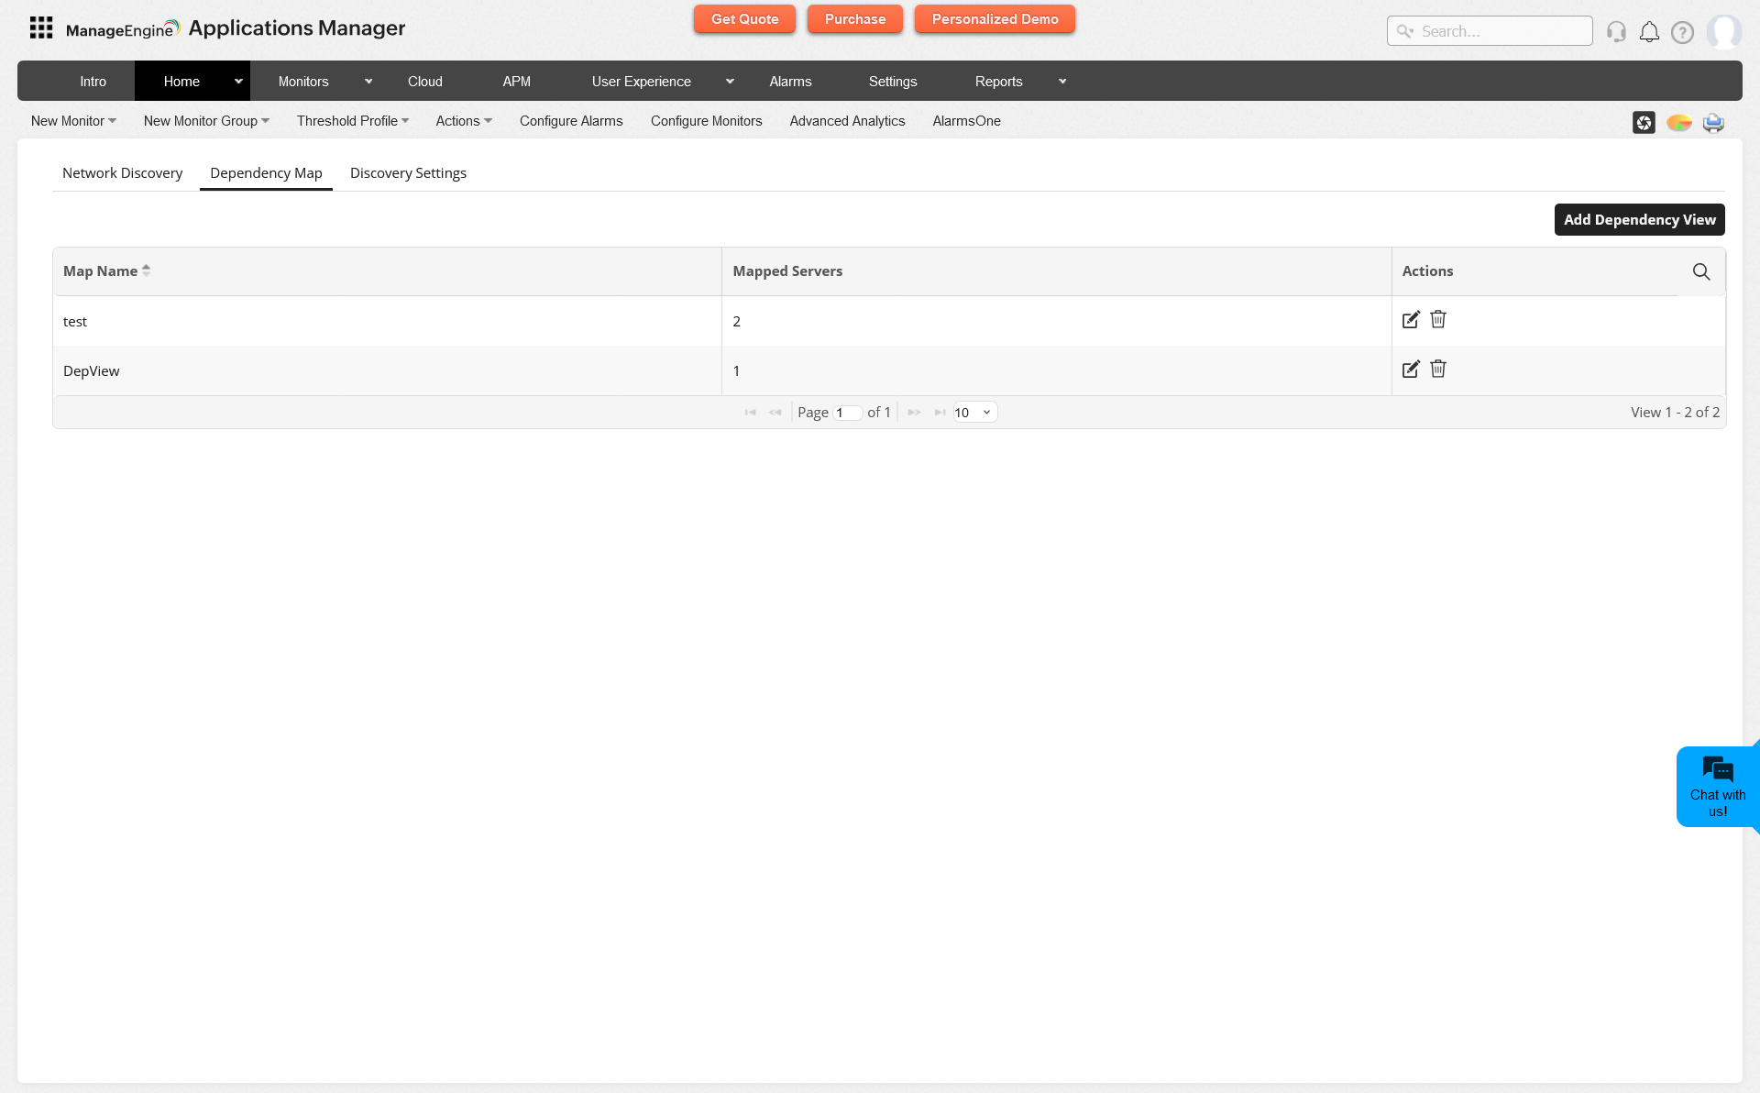1760x1093 pixels.
Task: Open the apps grid icon next to ManageEngine logo
Action: pyautogui.click(x=40, y=28)
